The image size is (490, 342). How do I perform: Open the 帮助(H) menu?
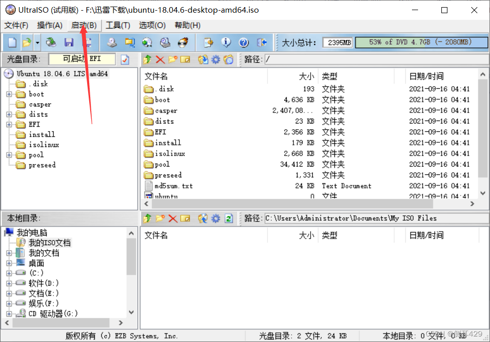point(187,25)
